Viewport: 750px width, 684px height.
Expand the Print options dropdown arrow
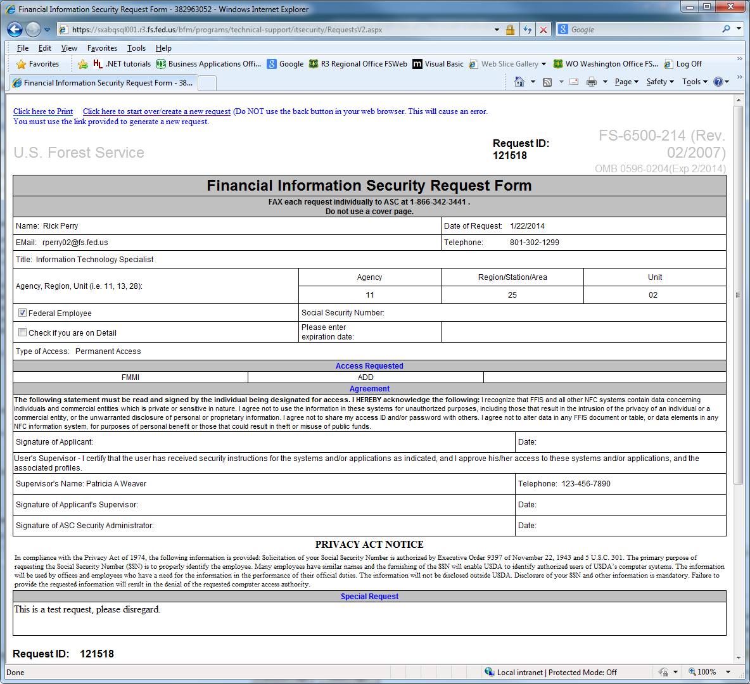tap(605, 82)
